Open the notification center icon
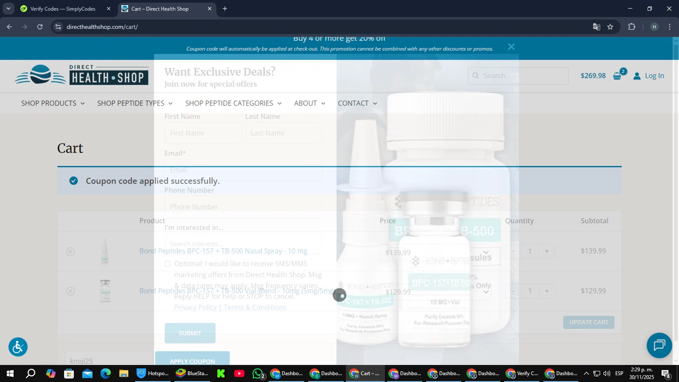The width and height of the screenshot is (679, 382). (x=666, y=373)
